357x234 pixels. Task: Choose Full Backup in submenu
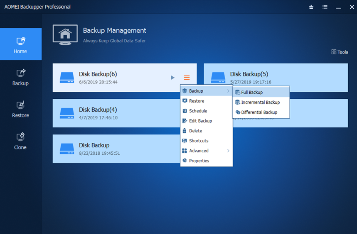tap(261, 92)
